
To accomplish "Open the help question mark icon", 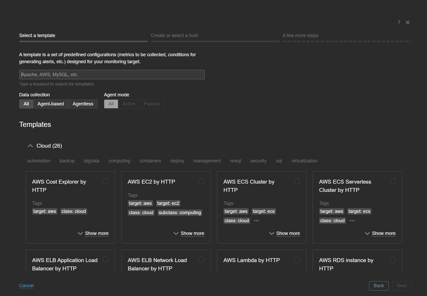I will click(x=399, y=23).
